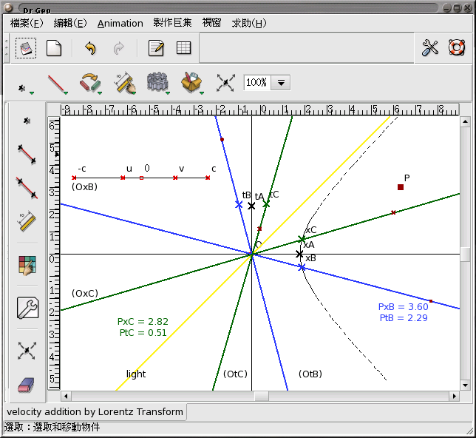476x438 pixels.
Task: Click the PxC = 2.82 value text
Action: point(143,322)
